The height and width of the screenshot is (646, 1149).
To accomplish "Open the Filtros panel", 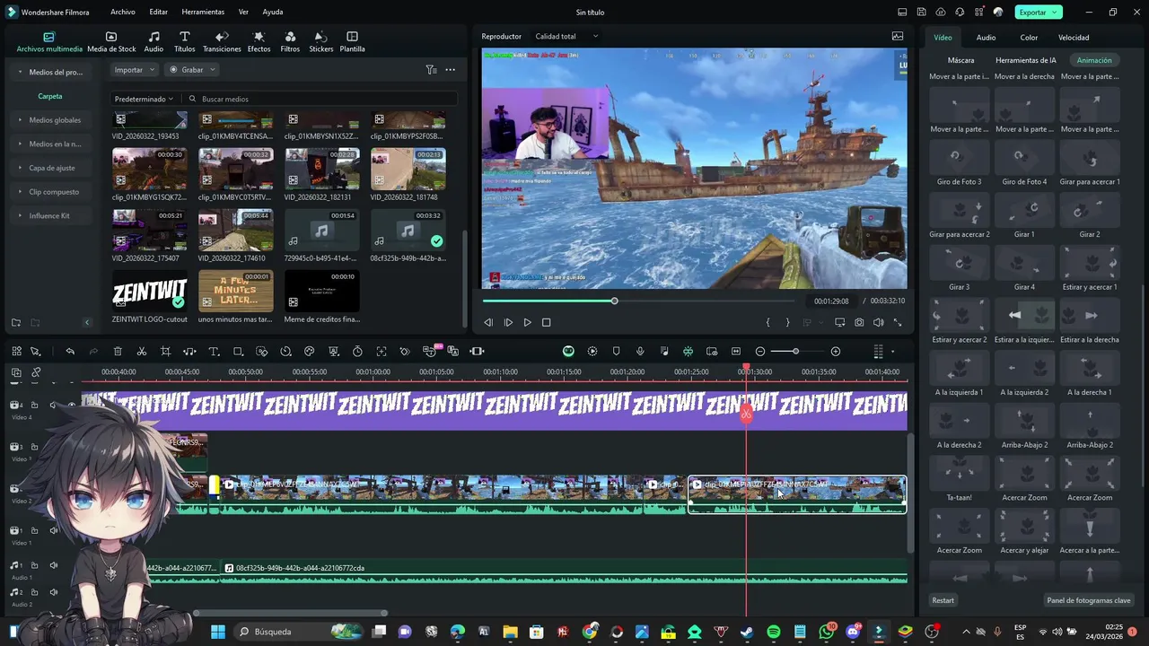I will 290,42.
